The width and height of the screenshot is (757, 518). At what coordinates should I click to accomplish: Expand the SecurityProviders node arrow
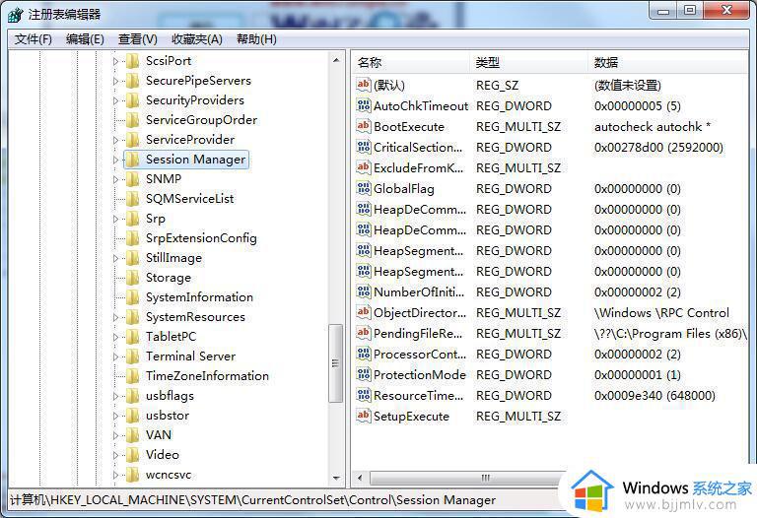(115, 100)
